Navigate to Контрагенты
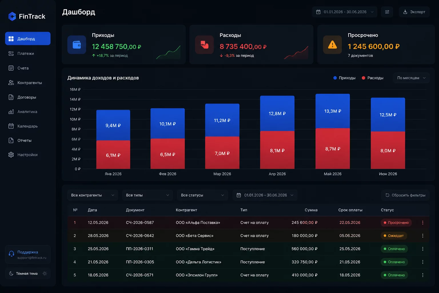The width and height of the screenshot is (439, 293). [x=28, y=83]
